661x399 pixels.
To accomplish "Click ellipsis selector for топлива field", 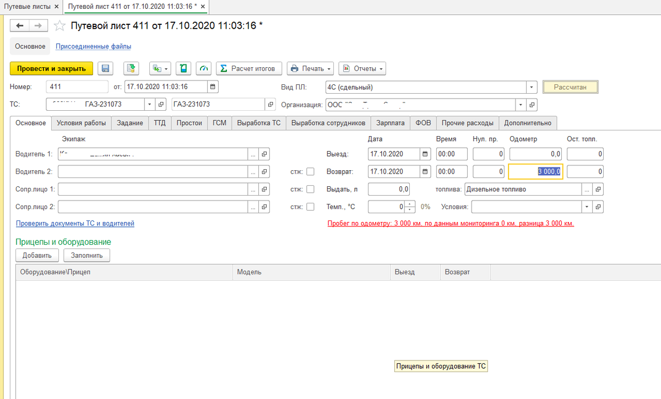I will pyautogui.click(x=587, y=189).
